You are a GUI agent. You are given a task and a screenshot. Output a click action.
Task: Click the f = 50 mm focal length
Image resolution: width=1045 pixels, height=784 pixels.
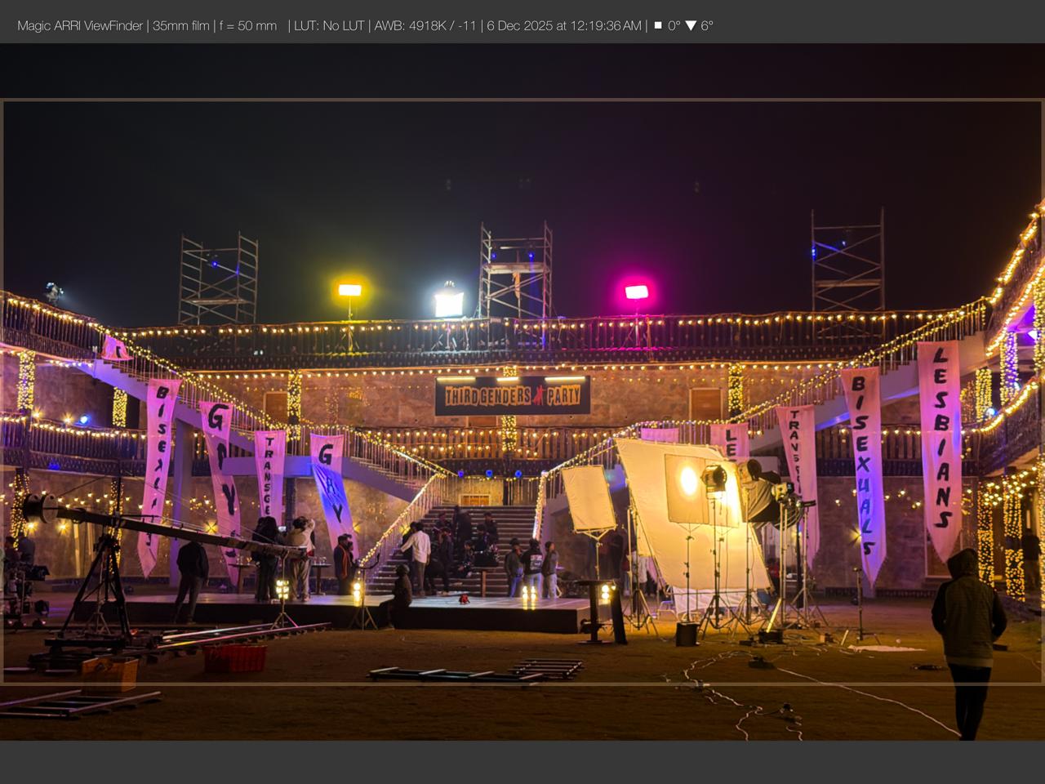click(x=248, y=25)
